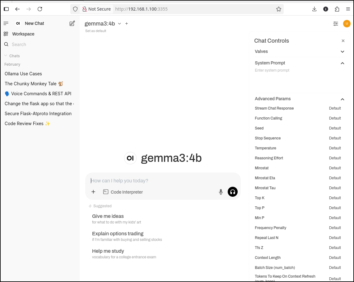This screenshot has height=282, width=354.
Task: Enable the Code Interpreter button
Action: (x=123, y=192)
